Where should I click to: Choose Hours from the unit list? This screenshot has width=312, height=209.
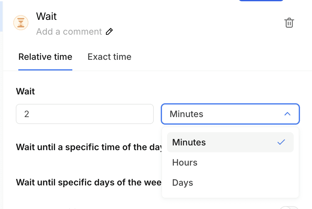click(x=185, y=162)
